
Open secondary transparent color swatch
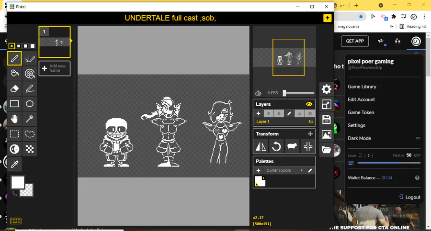(27, 191)
